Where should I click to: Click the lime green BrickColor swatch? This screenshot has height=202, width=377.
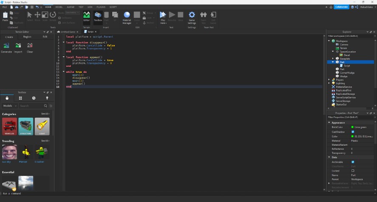[x=352, y=127]
